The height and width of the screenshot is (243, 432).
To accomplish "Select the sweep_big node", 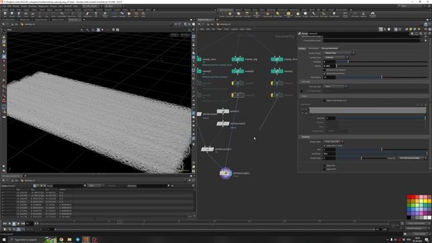I will [238, 59].
